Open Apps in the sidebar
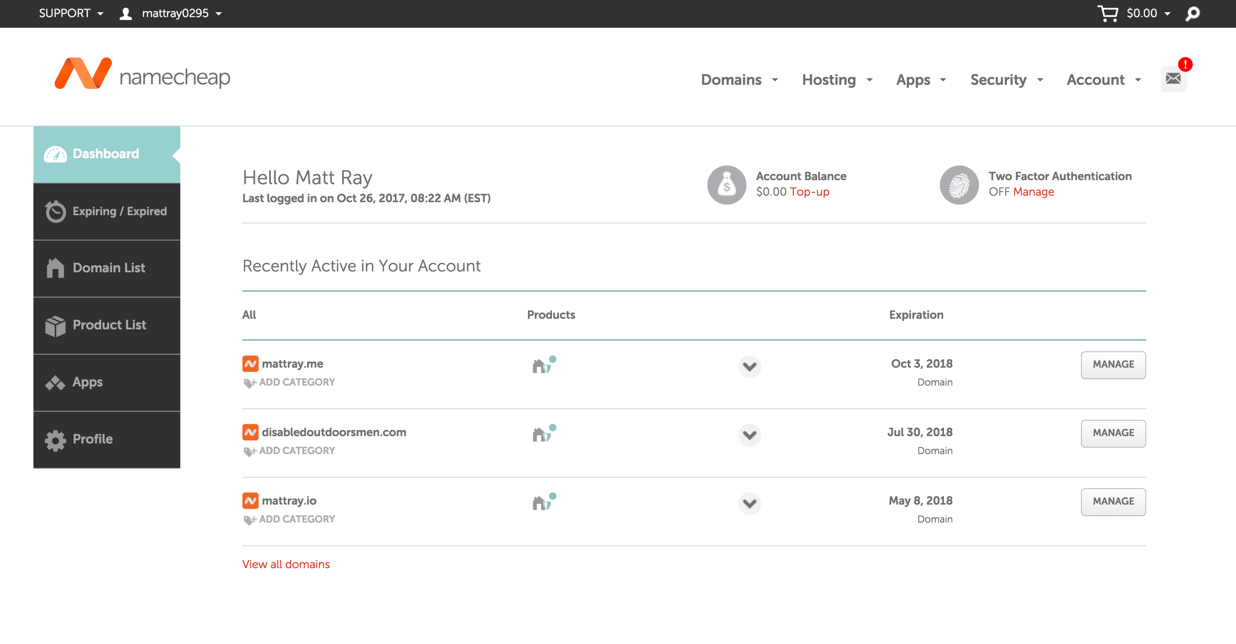 pos(106,383)
